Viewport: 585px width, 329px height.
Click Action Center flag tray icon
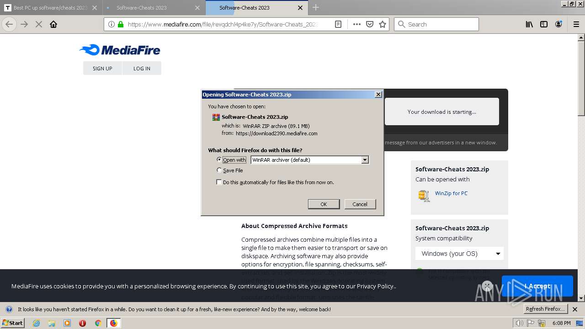(x=531, y=323)
